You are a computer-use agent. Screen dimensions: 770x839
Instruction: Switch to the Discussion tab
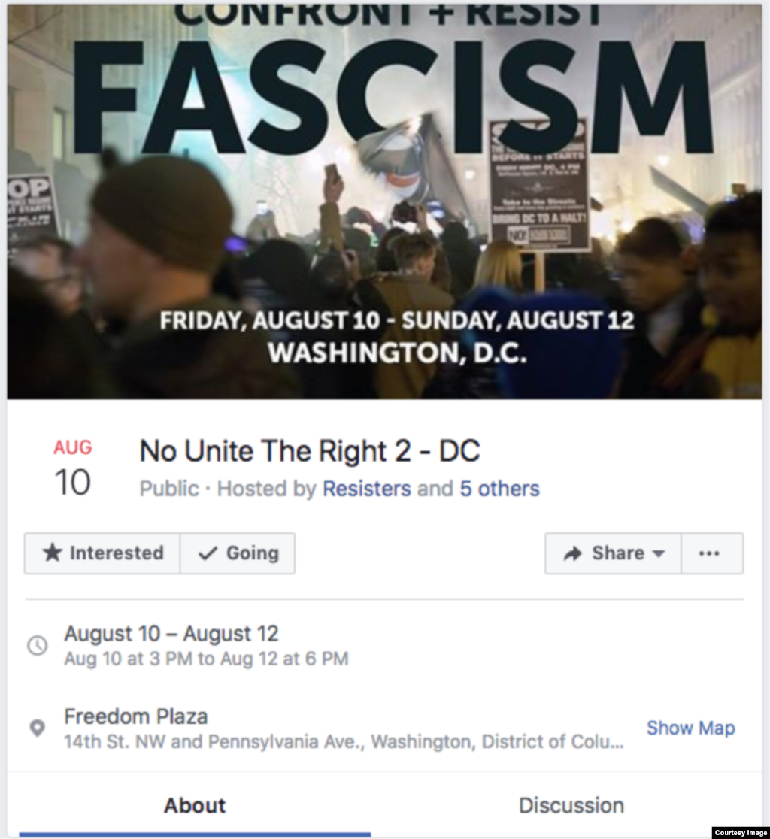(571, 805)
